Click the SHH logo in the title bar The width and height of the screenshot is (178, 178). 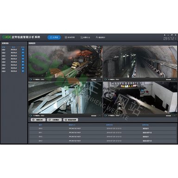point(6,37)
